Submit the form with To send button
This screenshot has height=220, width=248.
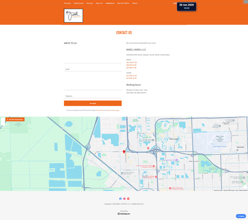pos(93,103)
